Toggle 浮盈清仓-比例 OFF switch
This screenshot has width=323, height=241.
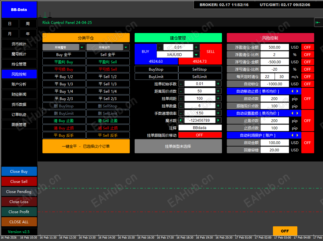pos(307,55)
